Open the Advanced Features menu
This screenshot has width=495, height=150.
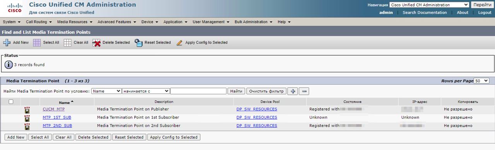click(117, 22)
